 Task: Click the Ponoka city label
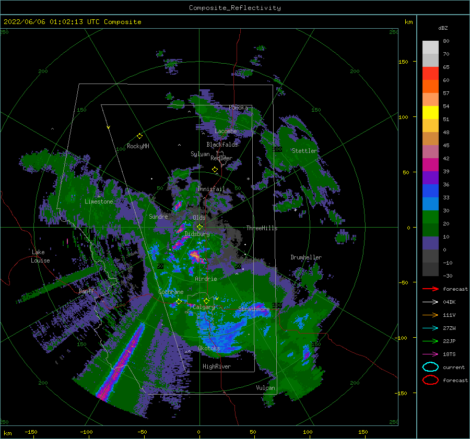coord(238,108)
